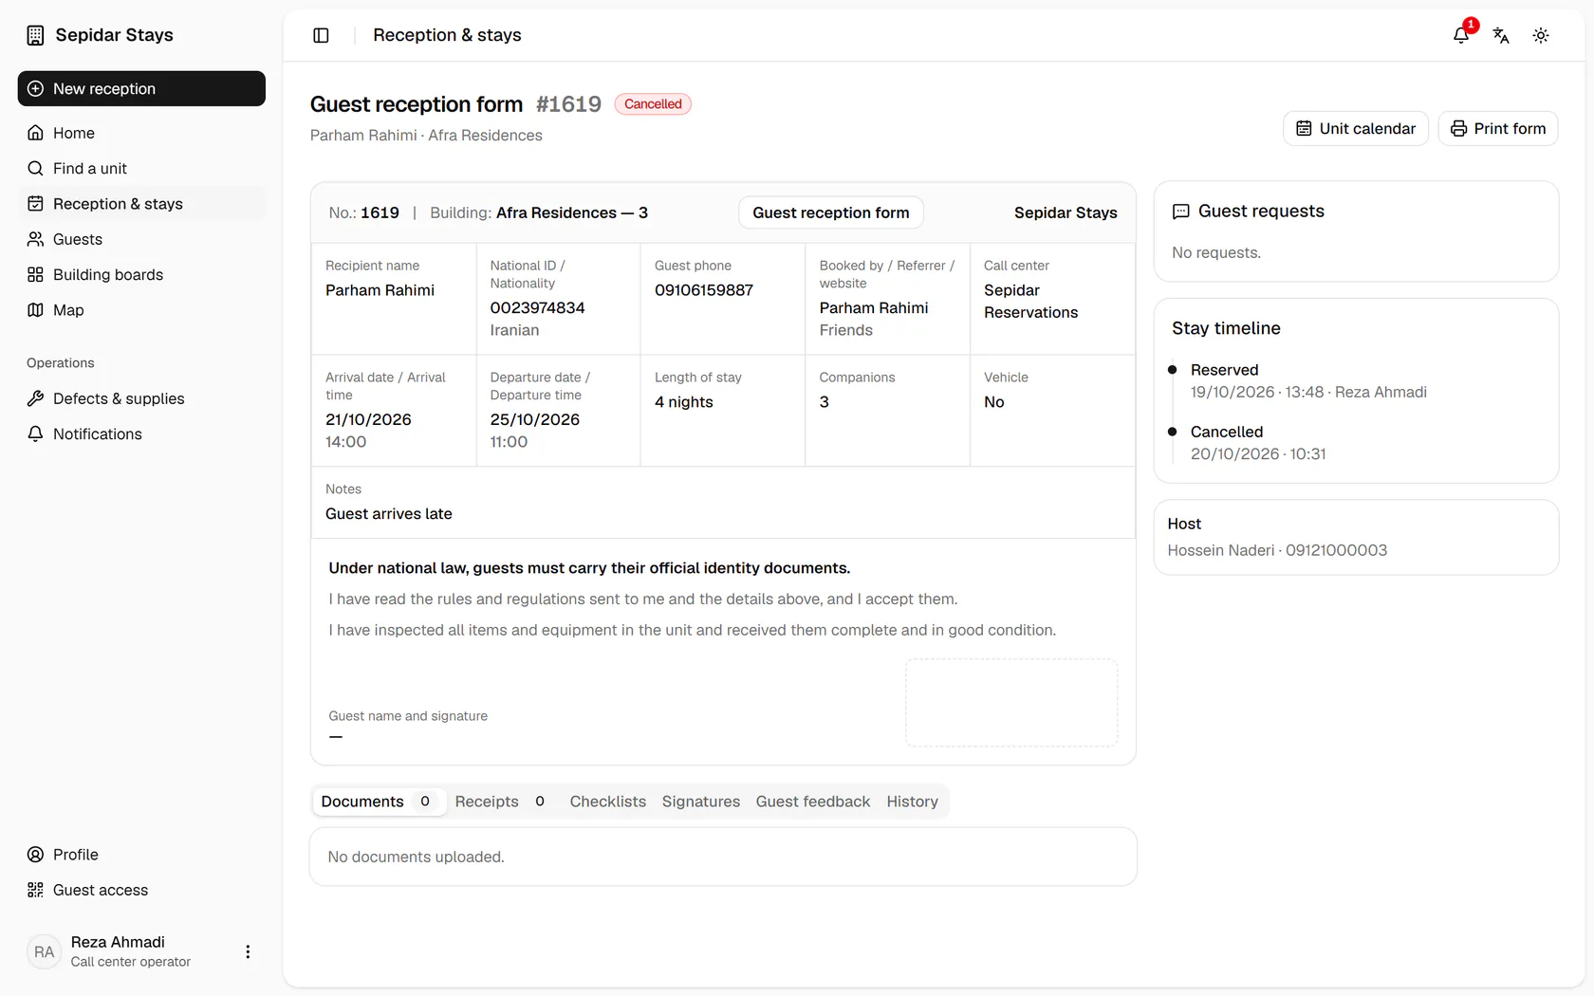Collapse the sidebar using the panel icon

[321, 35]
